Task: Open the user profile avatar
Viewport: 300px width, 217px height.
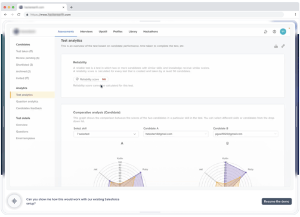Action: tap(283, 32)
